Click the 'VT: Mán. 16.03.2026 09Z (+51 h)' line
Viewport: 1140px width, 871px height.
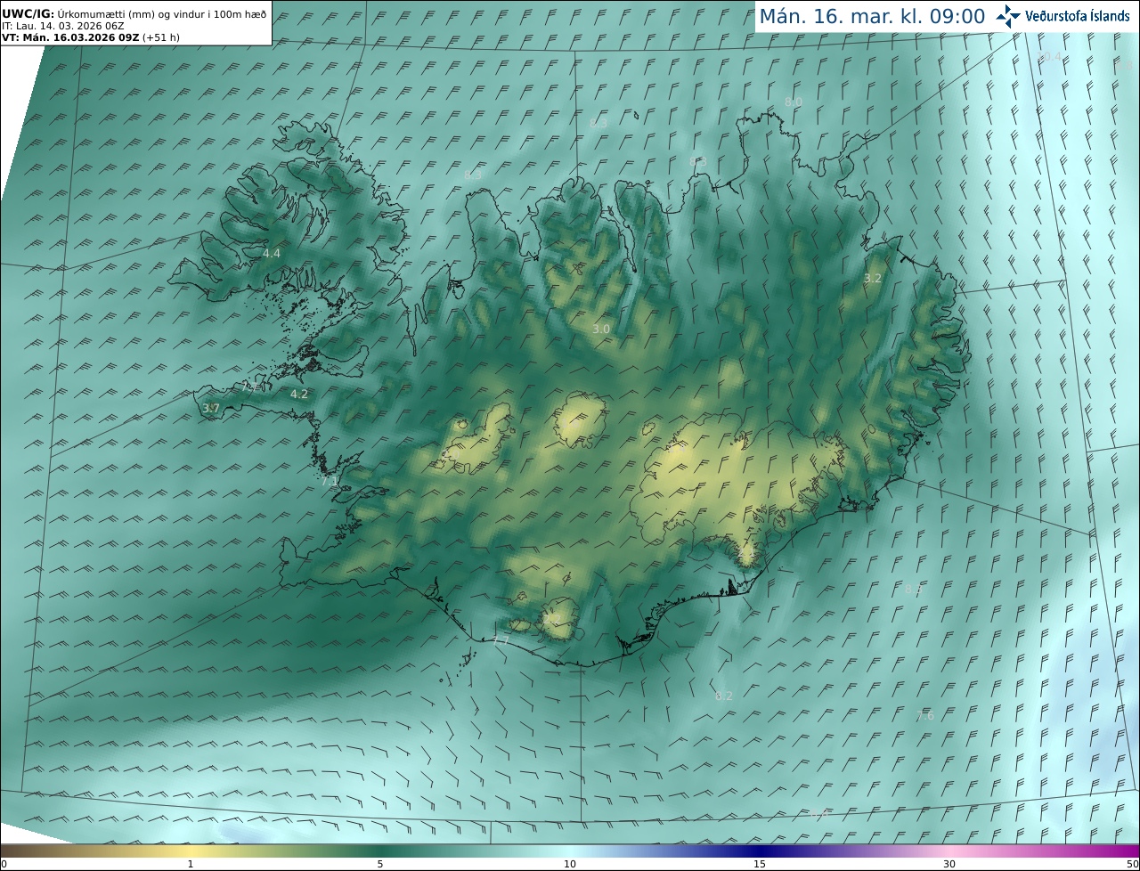[90, 37]
